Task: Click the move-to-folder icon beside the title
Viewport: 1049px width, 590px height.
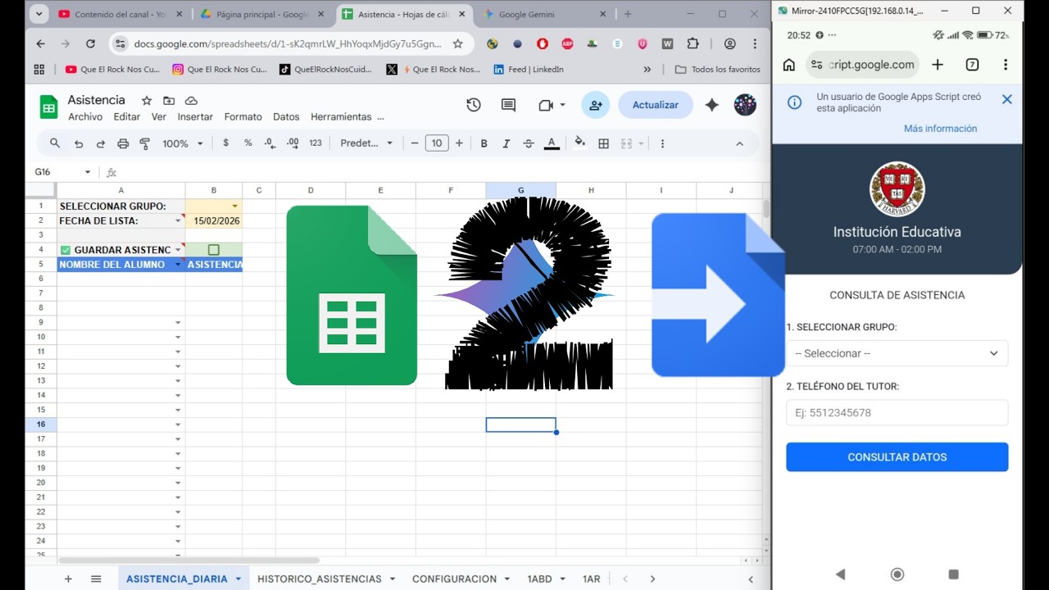Action: coord(169,100)
